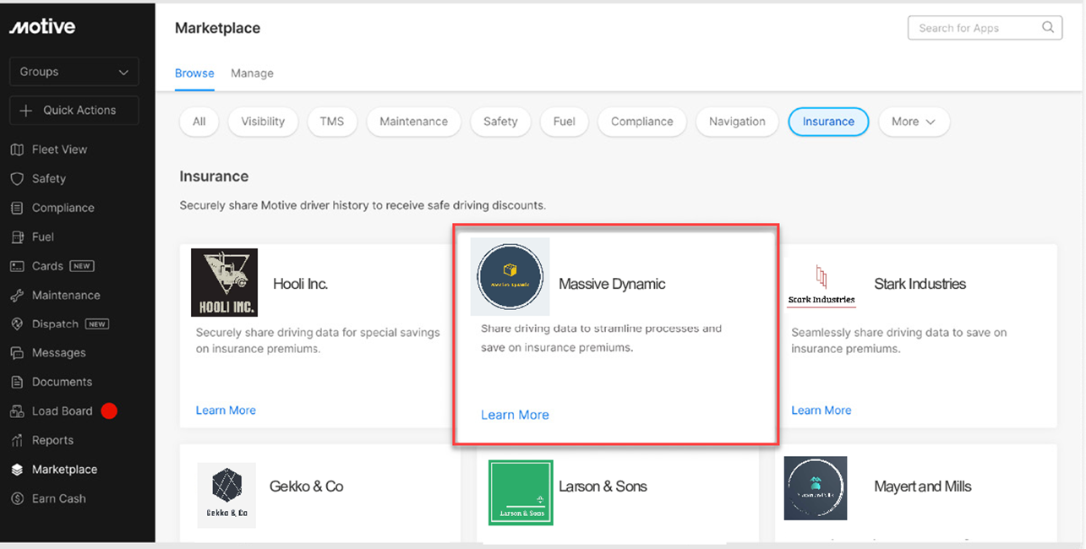Select the Safety category filter

click(500, 122)
